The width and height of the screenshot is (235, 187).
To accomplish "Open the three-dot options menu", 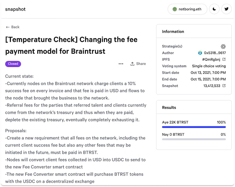I will (121, 64).
